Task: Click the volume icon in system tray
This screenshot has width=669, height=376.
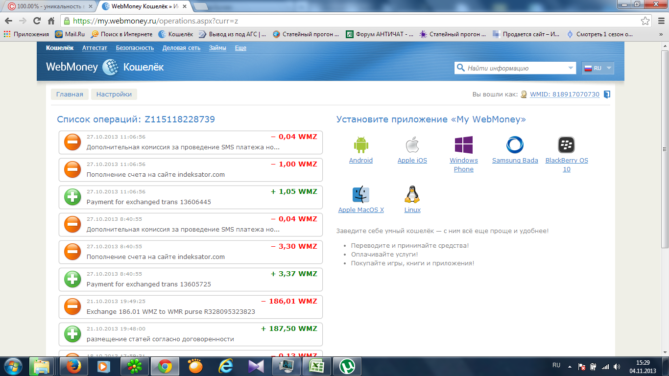Action: pyautogui.click(x=616, y=366)
